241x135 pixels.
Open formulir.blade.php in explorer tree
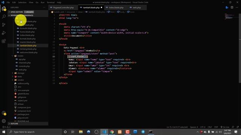(28, 28)
